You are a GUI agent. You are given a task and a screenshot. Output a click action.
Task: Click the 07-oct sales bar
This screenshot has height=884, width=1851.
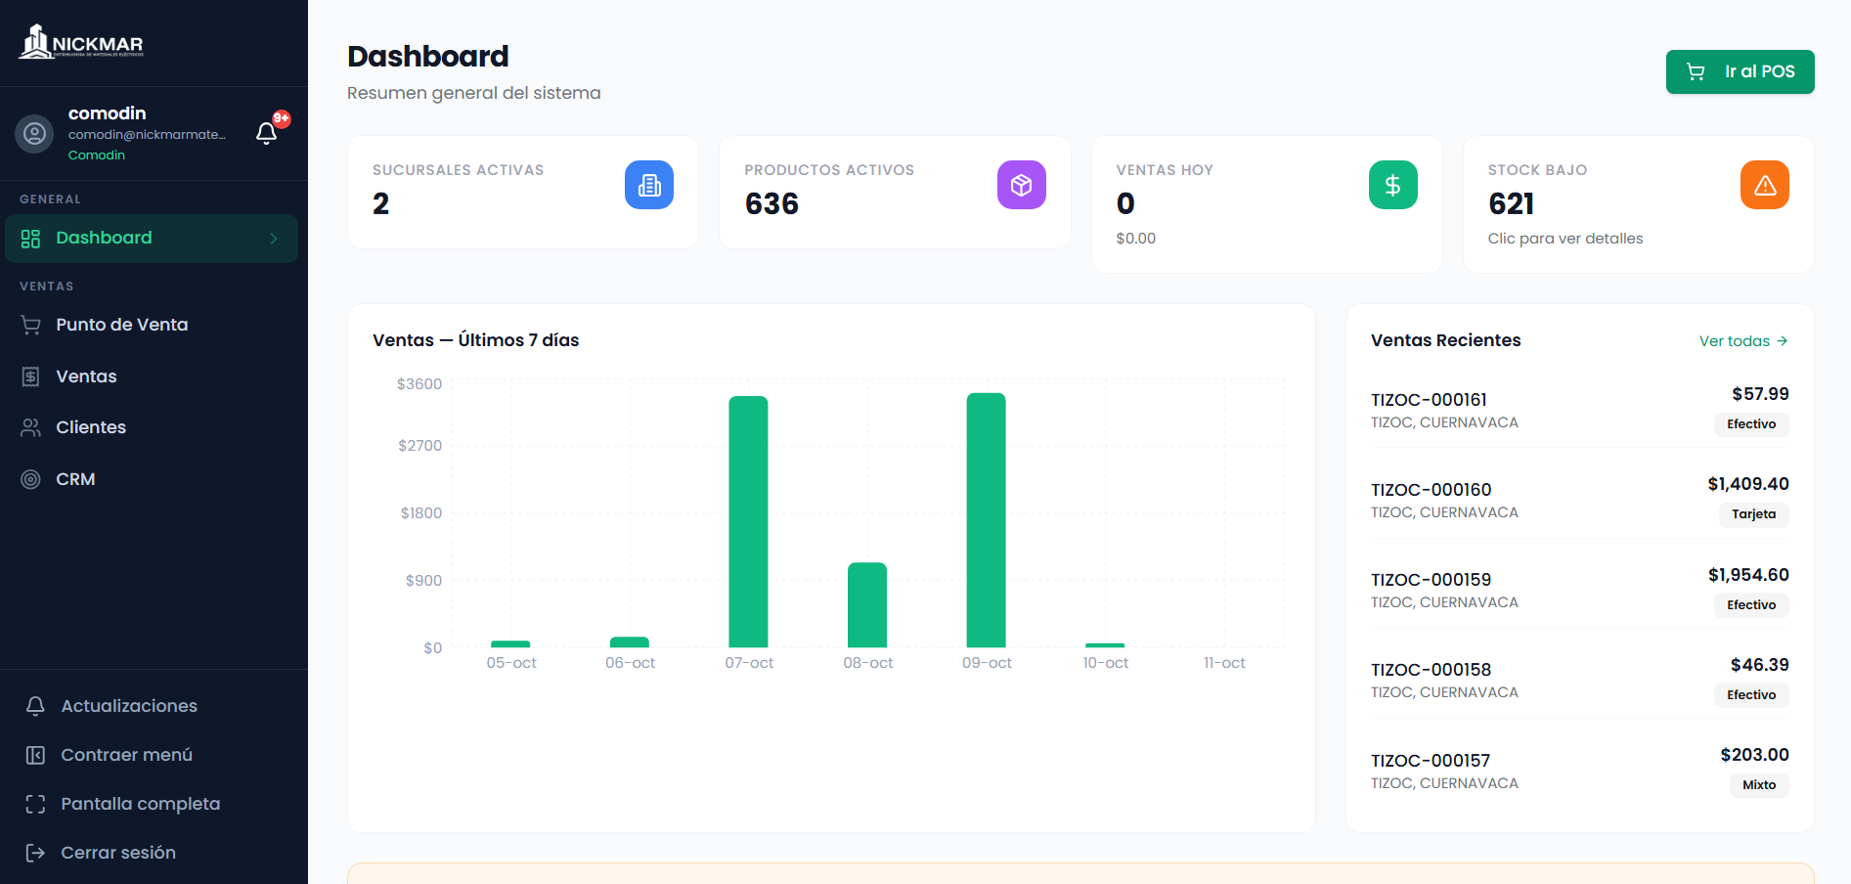tap(748, 521)
